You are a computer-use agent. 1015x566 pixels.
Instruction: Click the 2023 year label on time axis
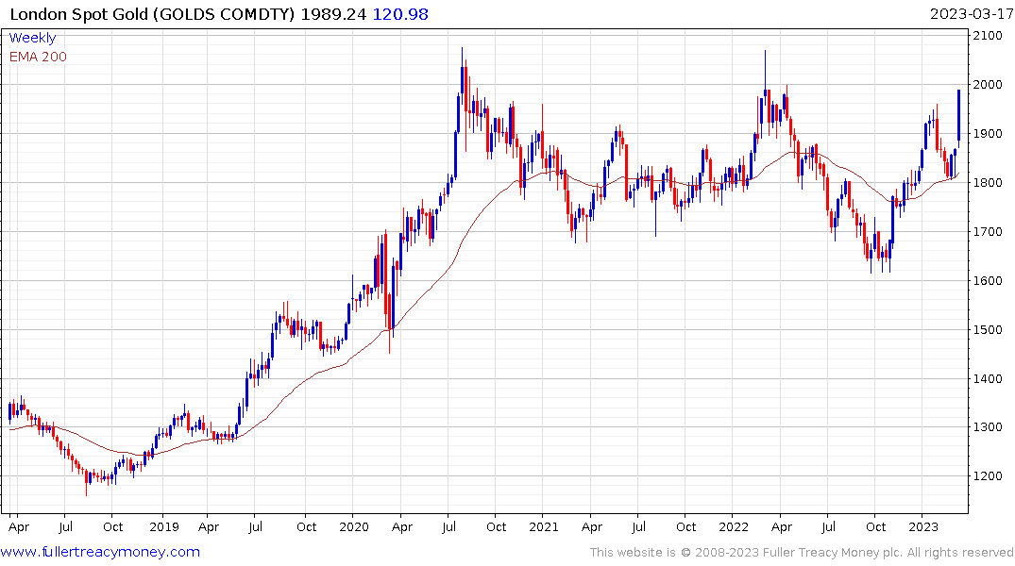[923, 527]
